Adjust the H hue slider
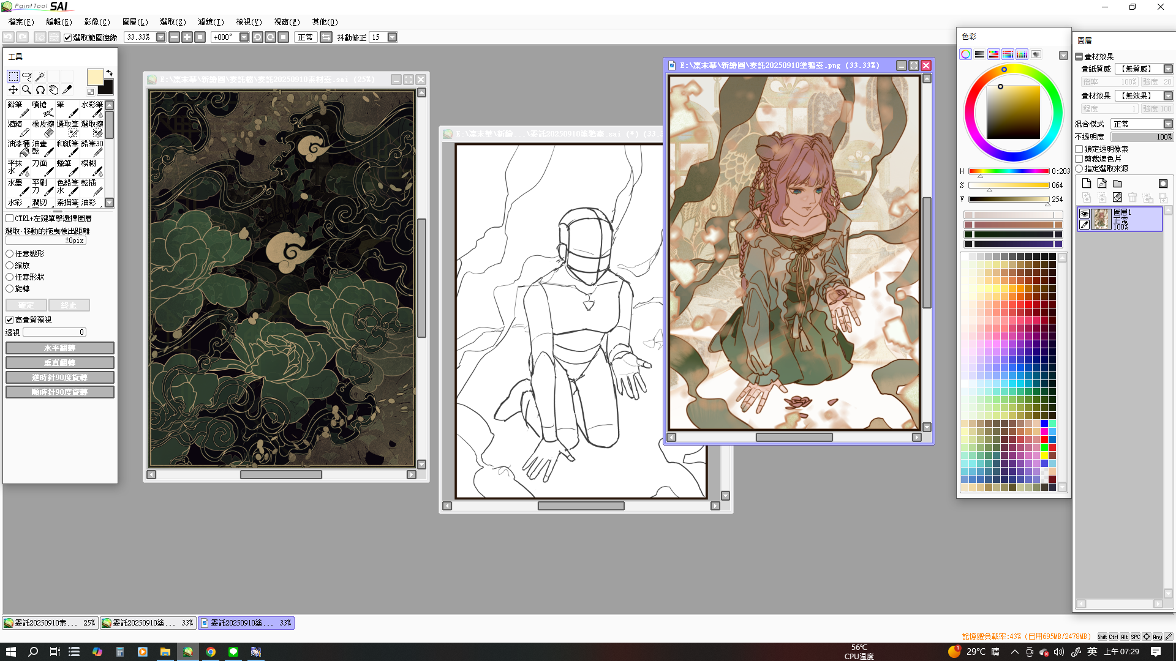 tap(1009, 171)
